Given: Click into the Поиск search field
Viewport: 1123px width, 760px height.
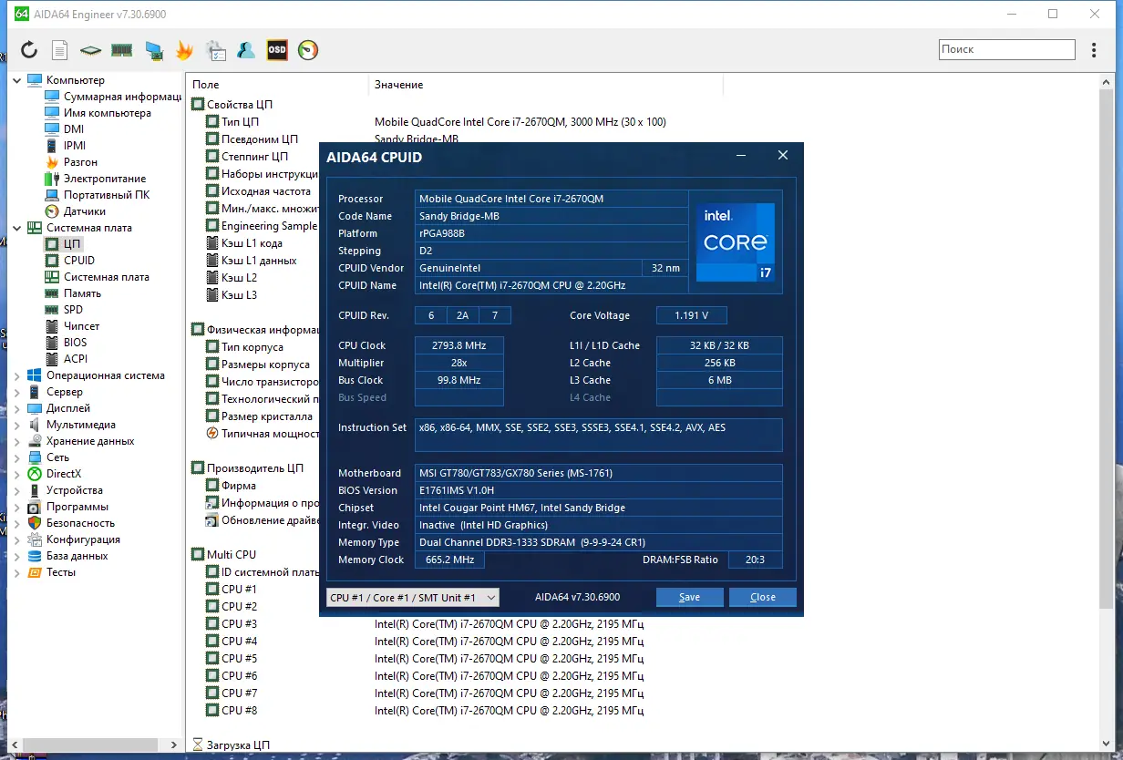Looking at the screenshot, I should tap(1007, 49).
